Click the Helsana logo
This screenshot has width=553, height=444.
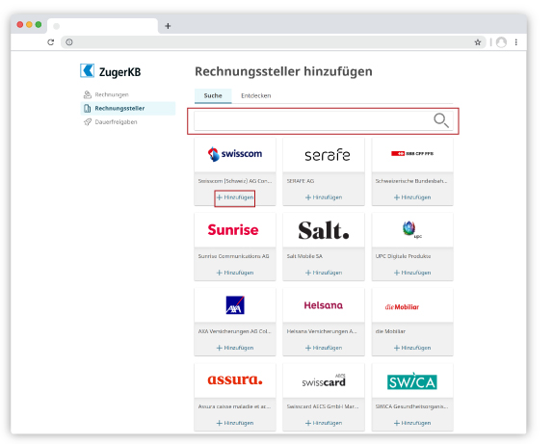(x=324, y=305)
